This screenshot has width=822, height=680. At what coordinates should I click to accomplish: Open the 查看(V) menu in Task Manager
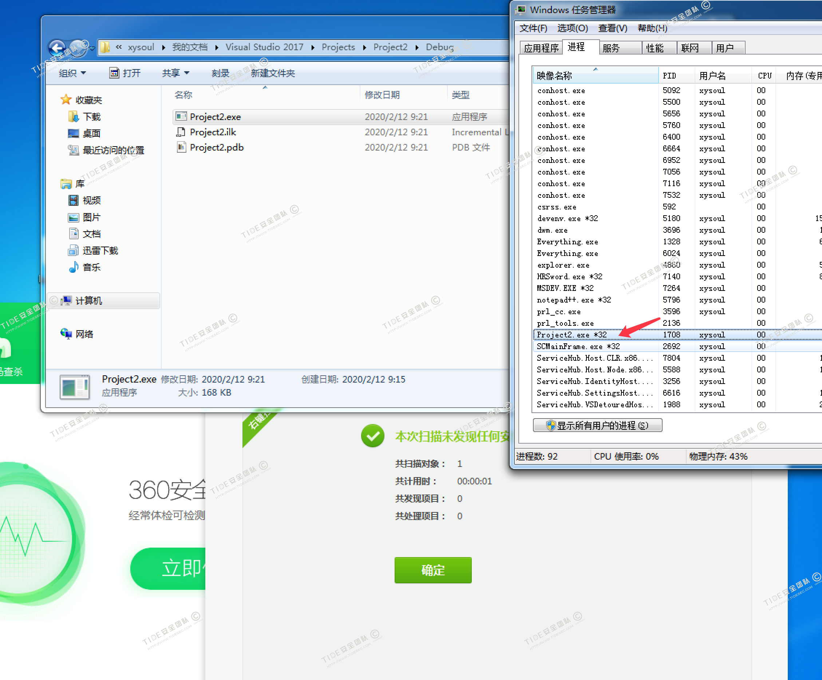pyautogui.click(x=612, y=28)
